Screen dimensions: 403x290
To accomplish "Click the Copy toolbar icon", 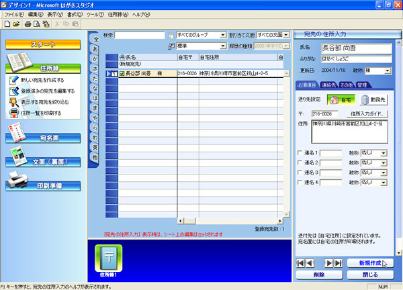I will [66, 24].
